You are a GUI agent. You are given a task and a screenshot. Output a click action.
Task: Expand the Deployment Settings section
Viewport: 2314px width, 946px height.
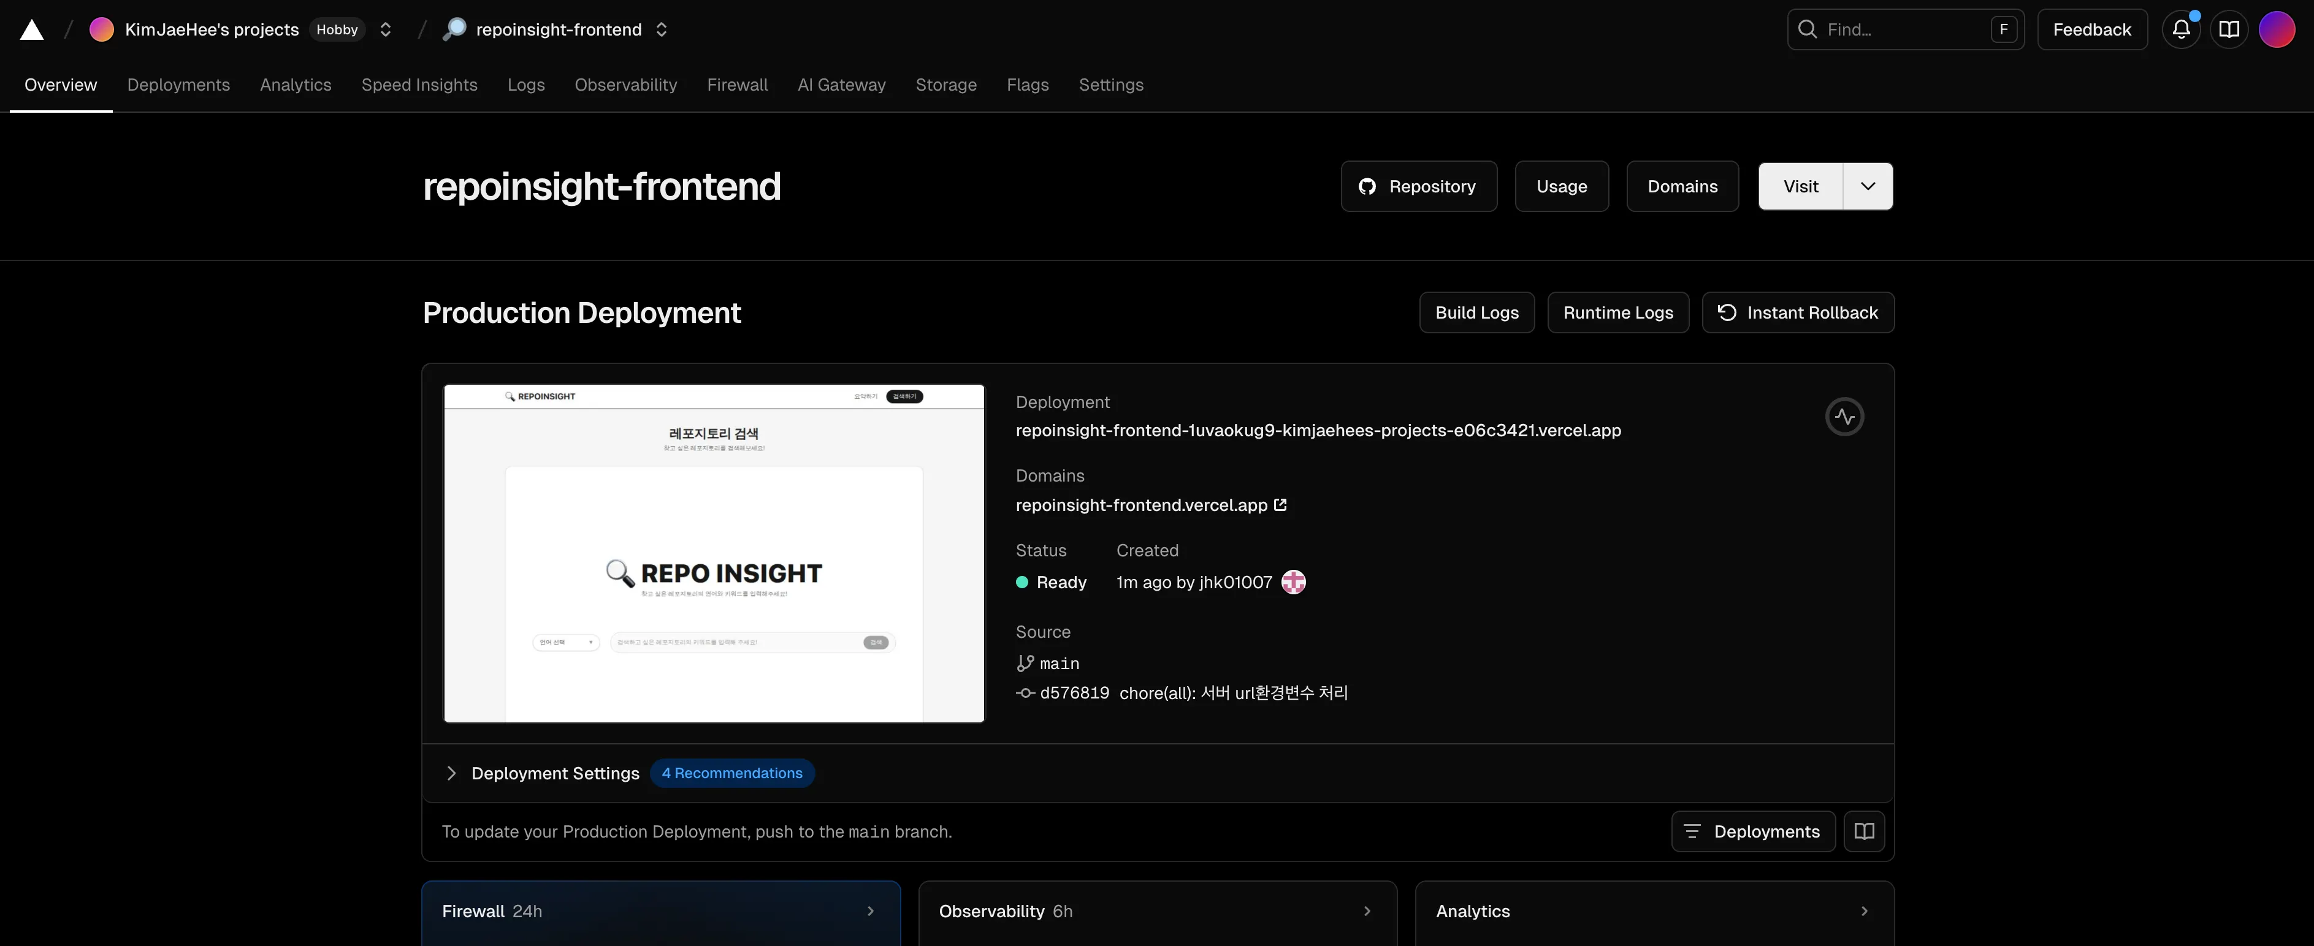click(452, 773)
